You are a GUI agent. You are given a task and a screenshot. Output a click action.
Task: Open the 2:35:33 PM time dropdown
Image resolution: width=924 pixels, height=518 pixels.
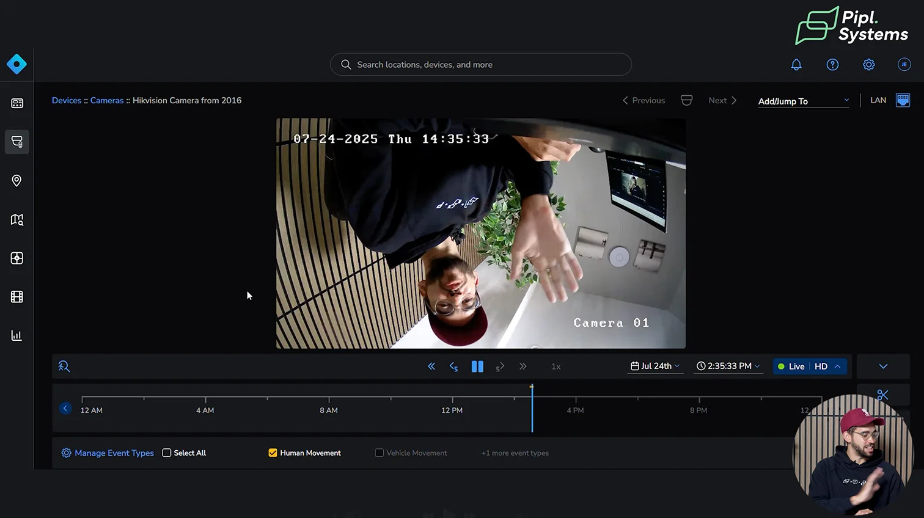pos(728,366)
